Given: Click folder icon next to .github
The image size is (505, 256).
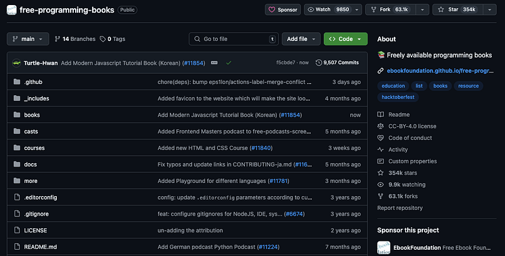Looking at the screenshot, I should coord(17,82).
